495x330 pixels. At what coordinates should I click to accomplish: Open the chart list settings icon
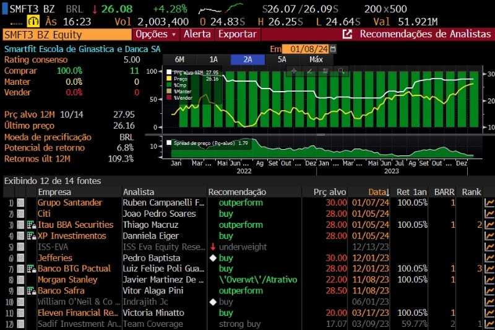325,71
